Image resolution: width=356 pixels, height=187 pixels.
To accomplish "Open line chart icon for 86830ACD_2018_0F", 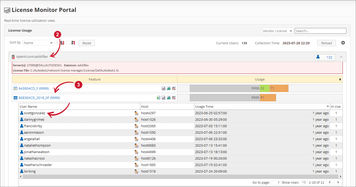I will (x=163, y=98).
